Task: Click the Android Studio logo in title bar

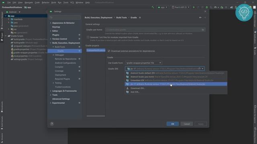Action: coord(3,2)
